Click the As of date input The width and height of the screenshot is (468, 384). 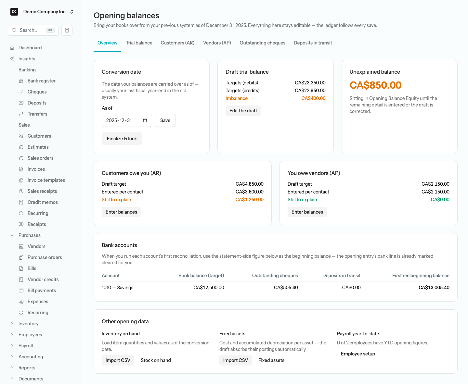(x=127, y=120)
